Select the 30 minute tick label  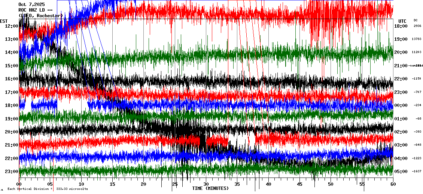[x=206, y=184]
